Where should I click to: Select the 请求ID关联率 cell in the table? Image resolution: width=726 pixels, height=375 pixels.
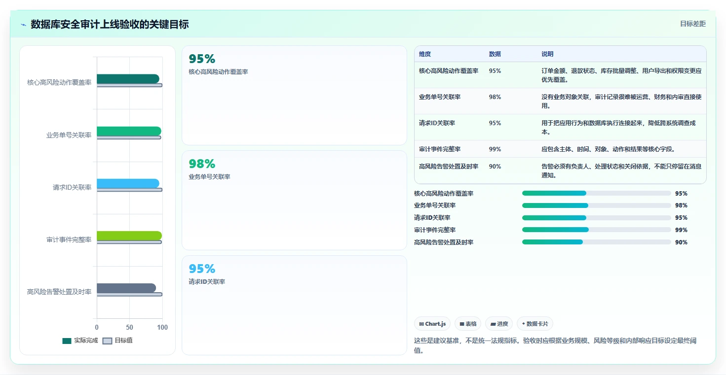pos(437,123)
